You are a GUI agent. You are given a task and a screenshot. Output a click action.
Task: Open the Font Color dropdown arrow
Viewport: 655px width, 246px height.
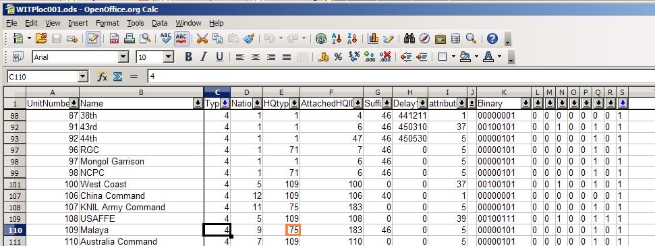[500, 57]
